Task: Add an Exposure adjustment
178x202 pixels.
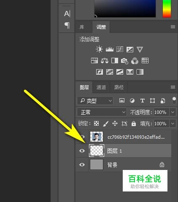Action: tap(130, 49)
